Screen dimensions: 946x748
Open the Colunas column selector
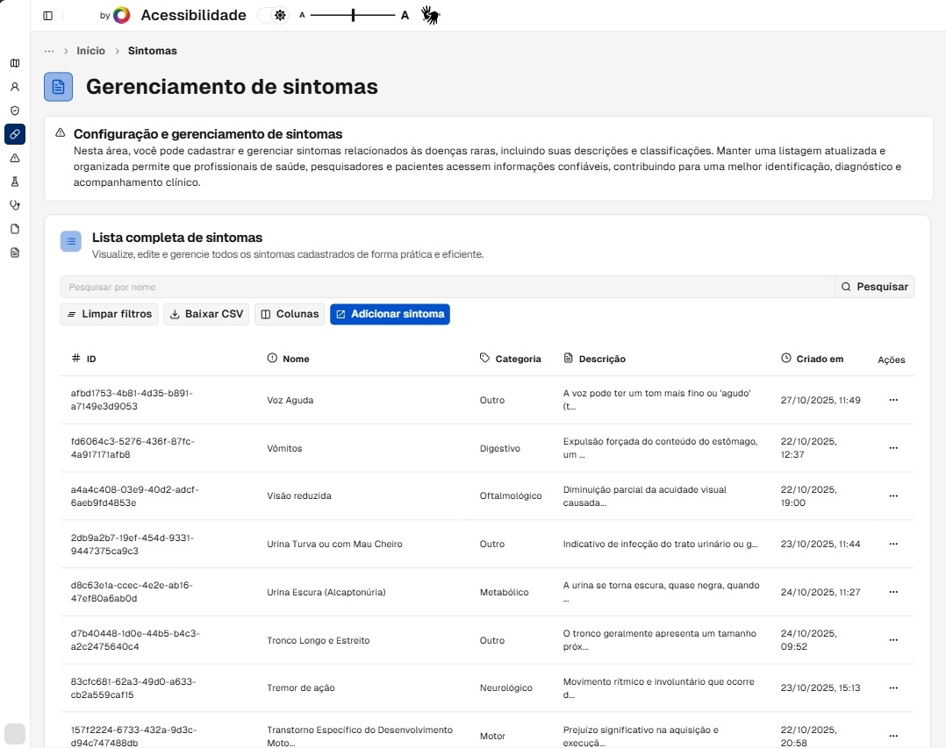[290, 314]
